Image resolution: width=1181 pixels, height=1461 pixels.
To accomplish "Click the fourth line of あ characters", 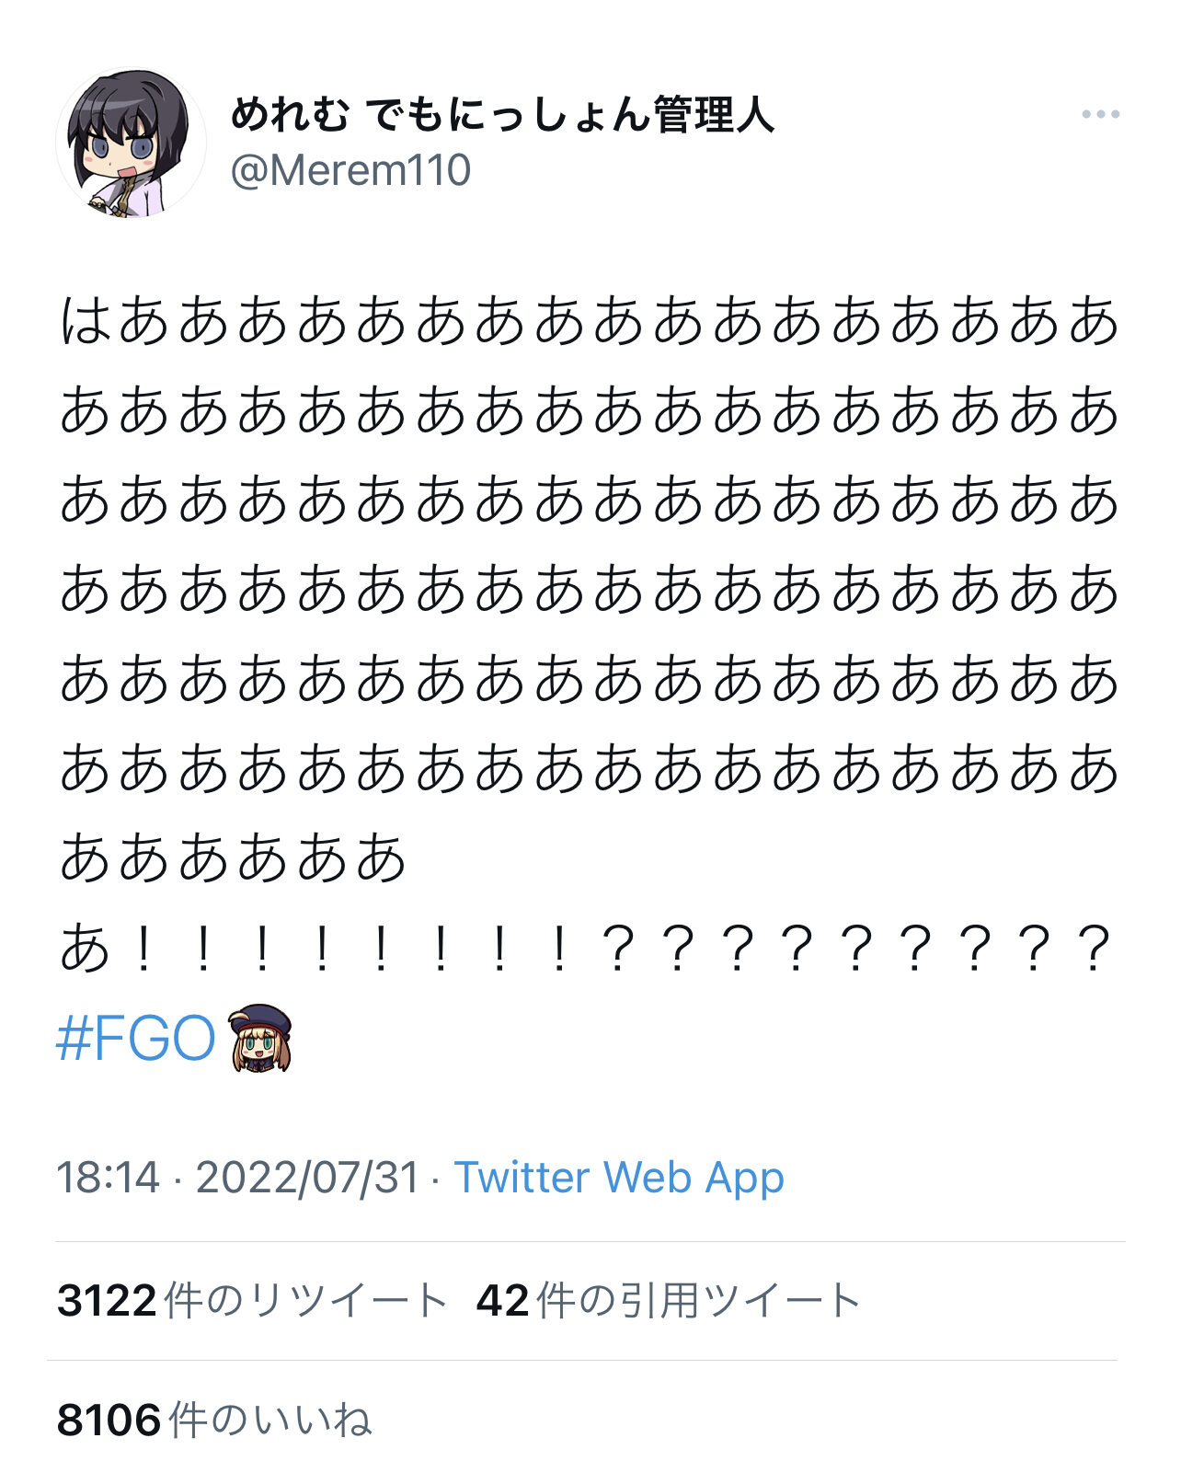I will click(x=589, y=590).
